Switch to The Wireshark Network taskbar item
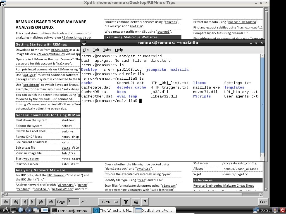This screenshot has height=214, width=286. click(113, 210)
